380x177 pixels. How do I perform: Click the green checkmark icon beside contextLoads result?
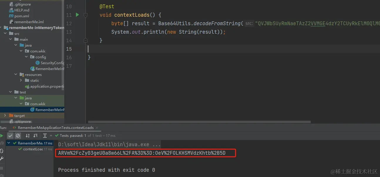(x=20, y=149)
